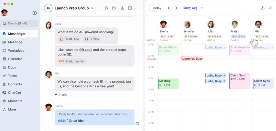Screen dimensions: 276x131
Task: Open Matt's pink Client Sync event
Action: (239, 81)
